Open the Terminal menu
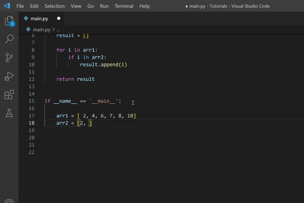Screen dimensions: 304x203 click(x=124, y=6)
